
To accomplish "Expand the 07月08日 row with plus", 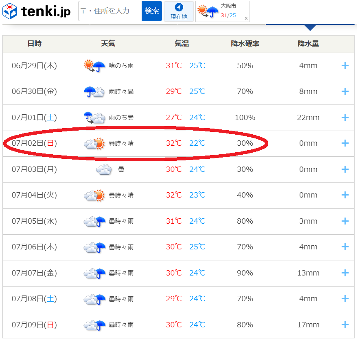I will [x=345, y=299].
